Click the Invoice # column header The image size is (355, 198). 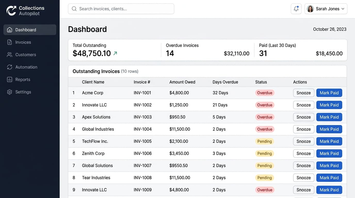142,82
